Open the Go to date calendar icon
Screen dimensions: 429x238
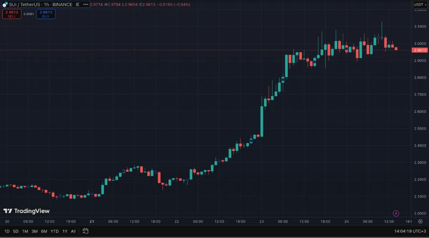pyautogui.click(x=85, y=231)
